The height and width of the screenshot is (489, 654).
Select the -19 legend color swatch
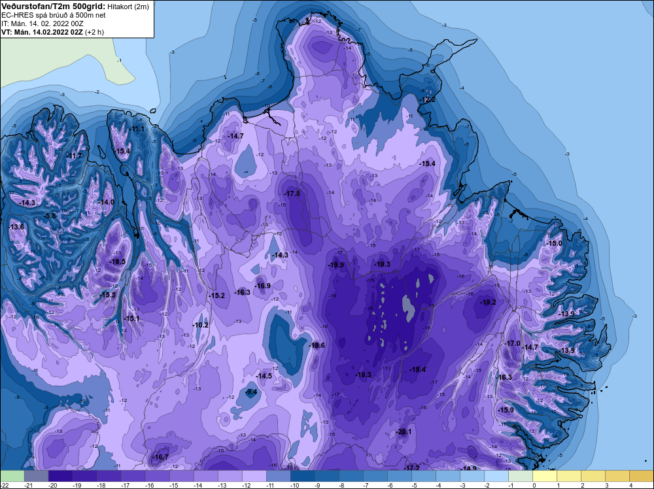[84, 476]
